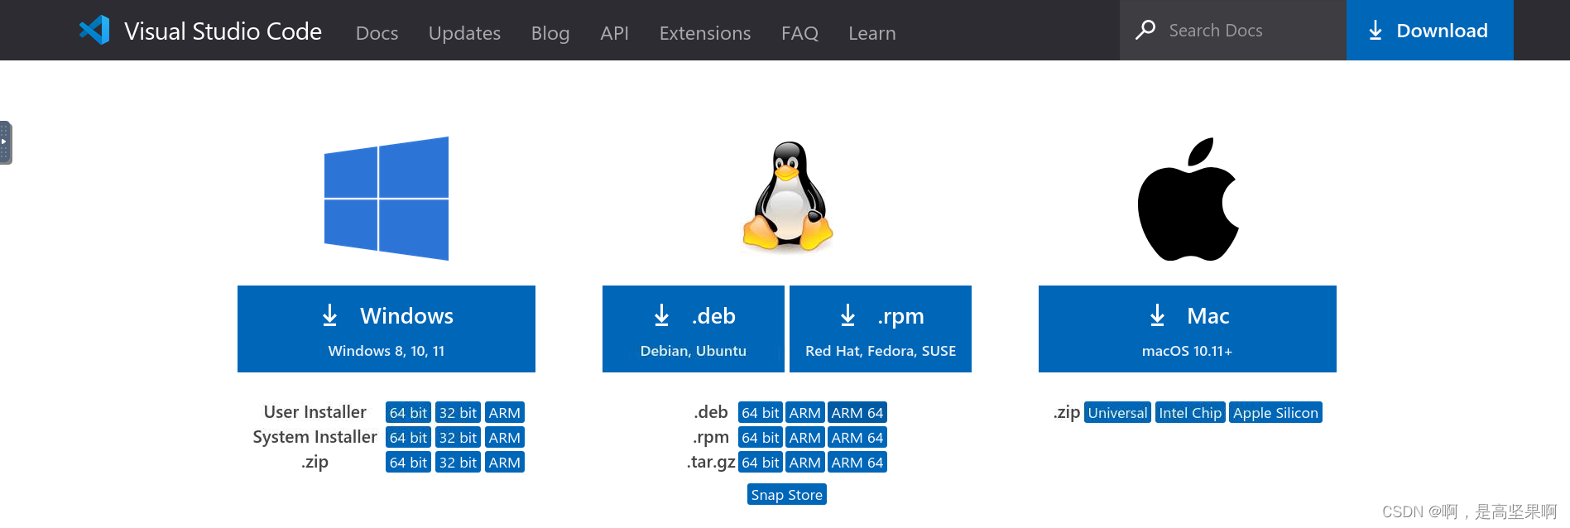Open the Extensions menu item
Viewport: 1570px width, 528px height.
coord(705,33)
